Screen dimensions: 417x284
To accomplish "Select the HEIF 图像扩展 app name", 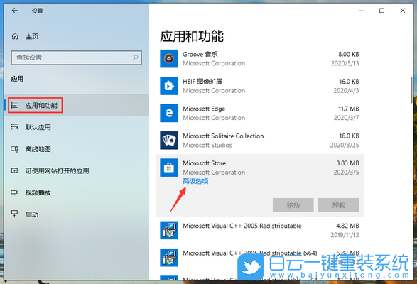I will coord(202,82).
